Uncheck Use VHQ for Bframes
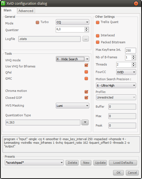142x179 pixels. tap(86, 65)
